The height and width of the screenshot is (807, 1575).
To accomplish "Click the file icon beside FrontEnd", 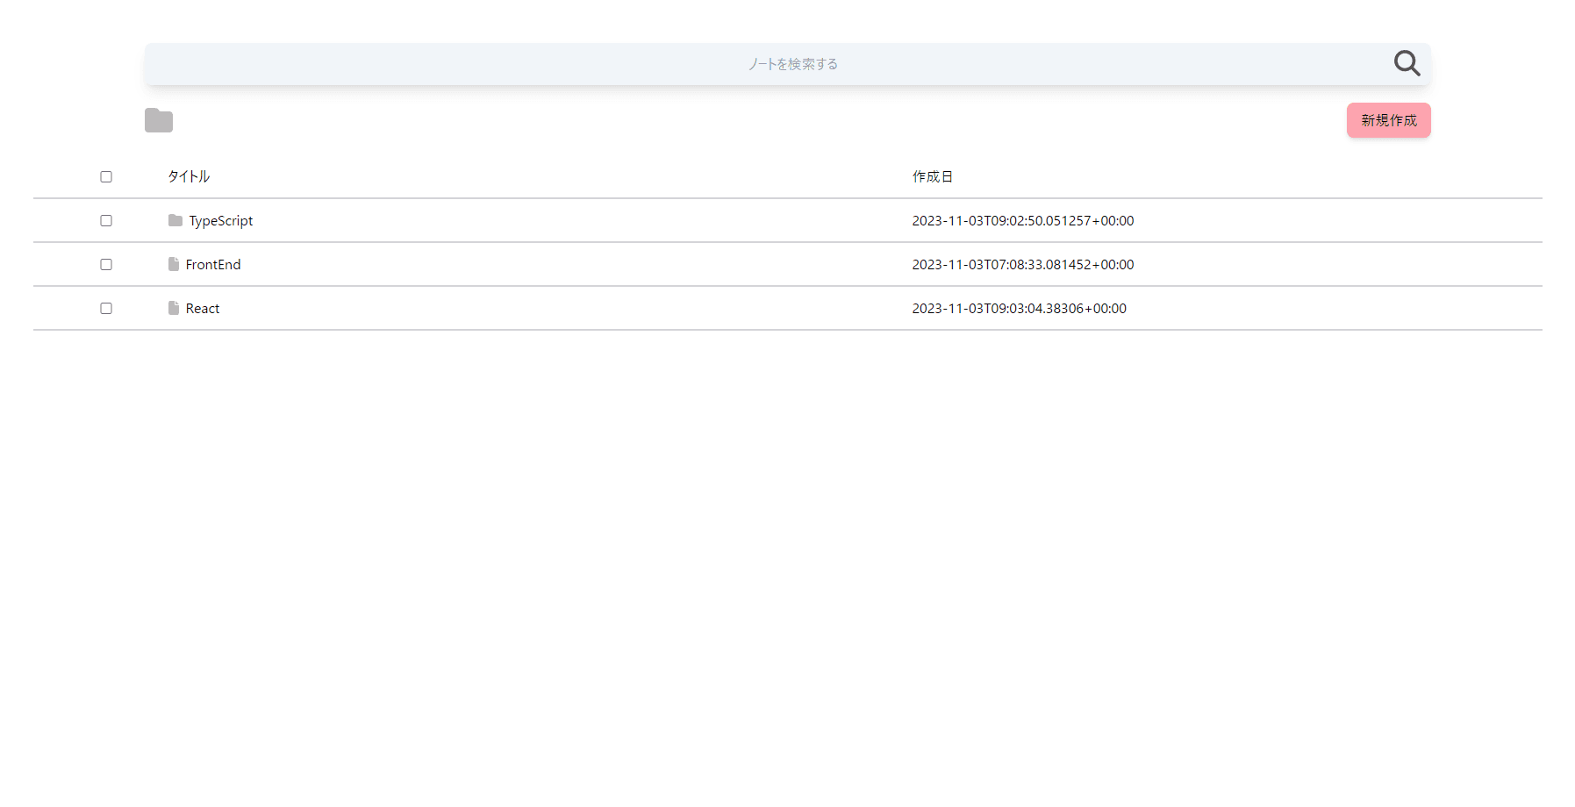I will [x=174, y=264].
